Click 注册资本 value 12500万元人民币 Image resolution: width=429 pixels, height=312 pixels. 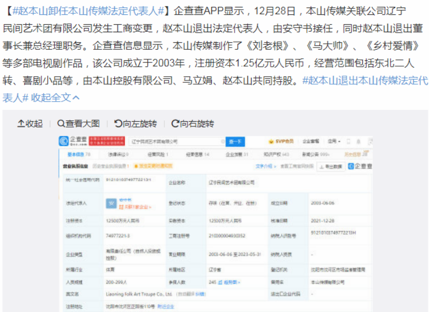(122, 221)
